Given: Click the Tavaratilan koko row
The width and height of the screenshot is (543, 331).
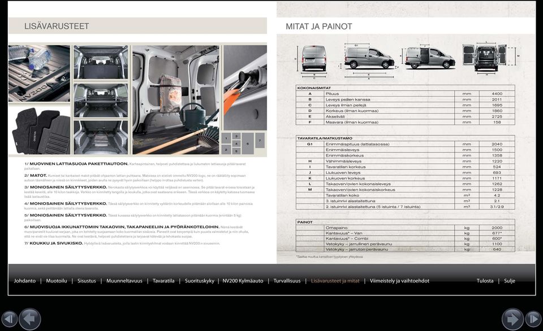Looking at the screenshot, I should point(405,195).
